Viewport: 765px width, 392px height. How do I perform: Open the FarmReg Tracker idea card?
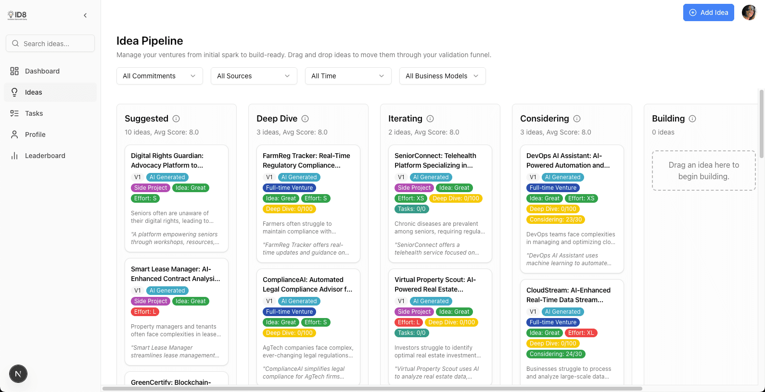[x=306, y=160]
